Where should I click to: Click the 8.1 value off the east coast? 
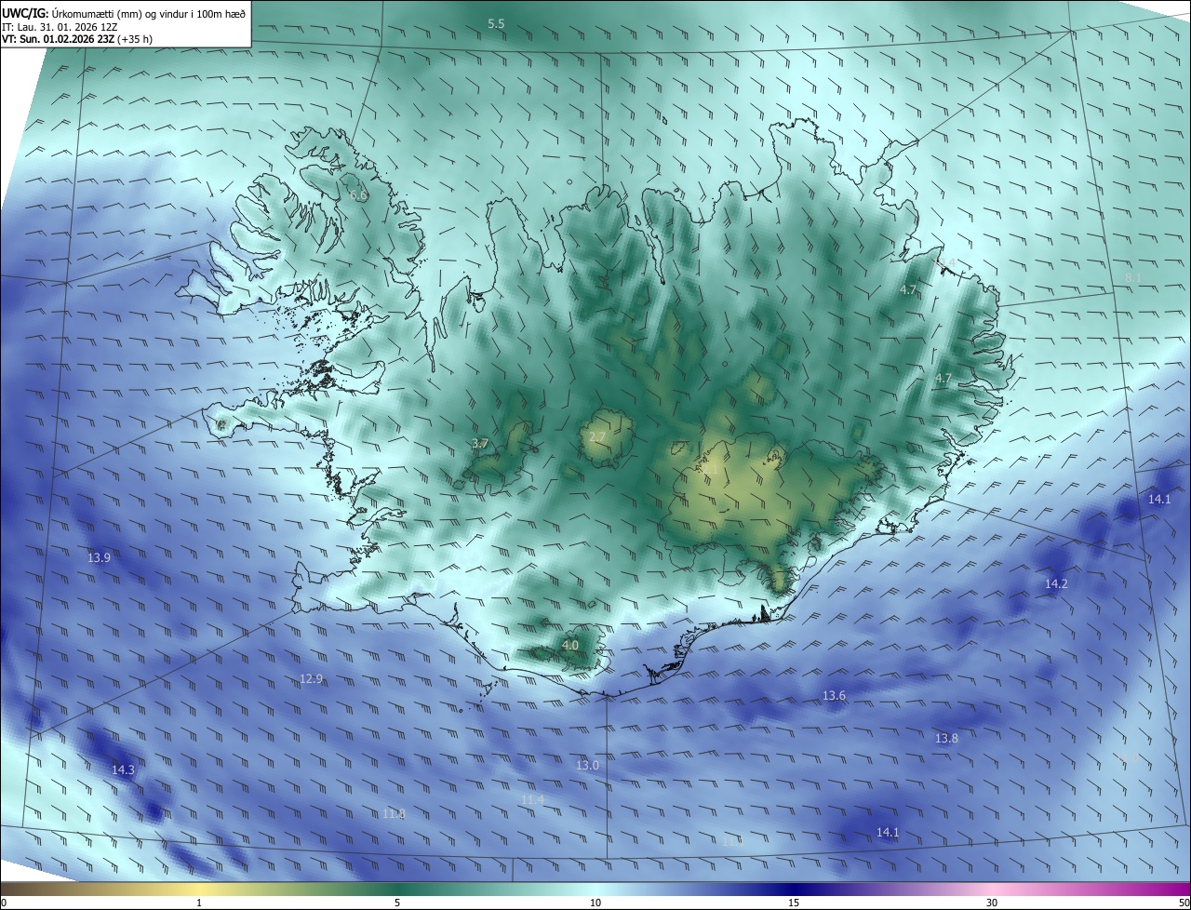pyautogui.click(x=1133, y=277)
